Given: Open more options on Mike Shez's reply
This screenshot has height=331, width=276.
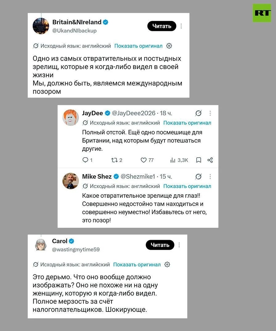Looking at the screenshot, I should point(210,176).
